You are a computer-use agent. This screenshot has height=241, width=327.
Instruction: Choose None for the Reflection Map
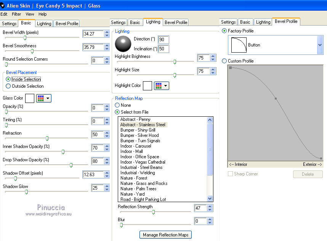coord(117,105)
